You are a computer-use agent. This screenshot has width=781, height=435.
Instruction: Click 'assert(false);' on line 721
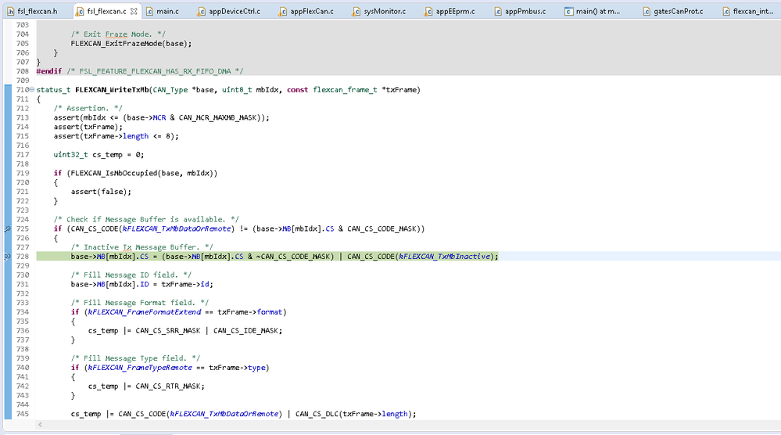pos(101,192)
